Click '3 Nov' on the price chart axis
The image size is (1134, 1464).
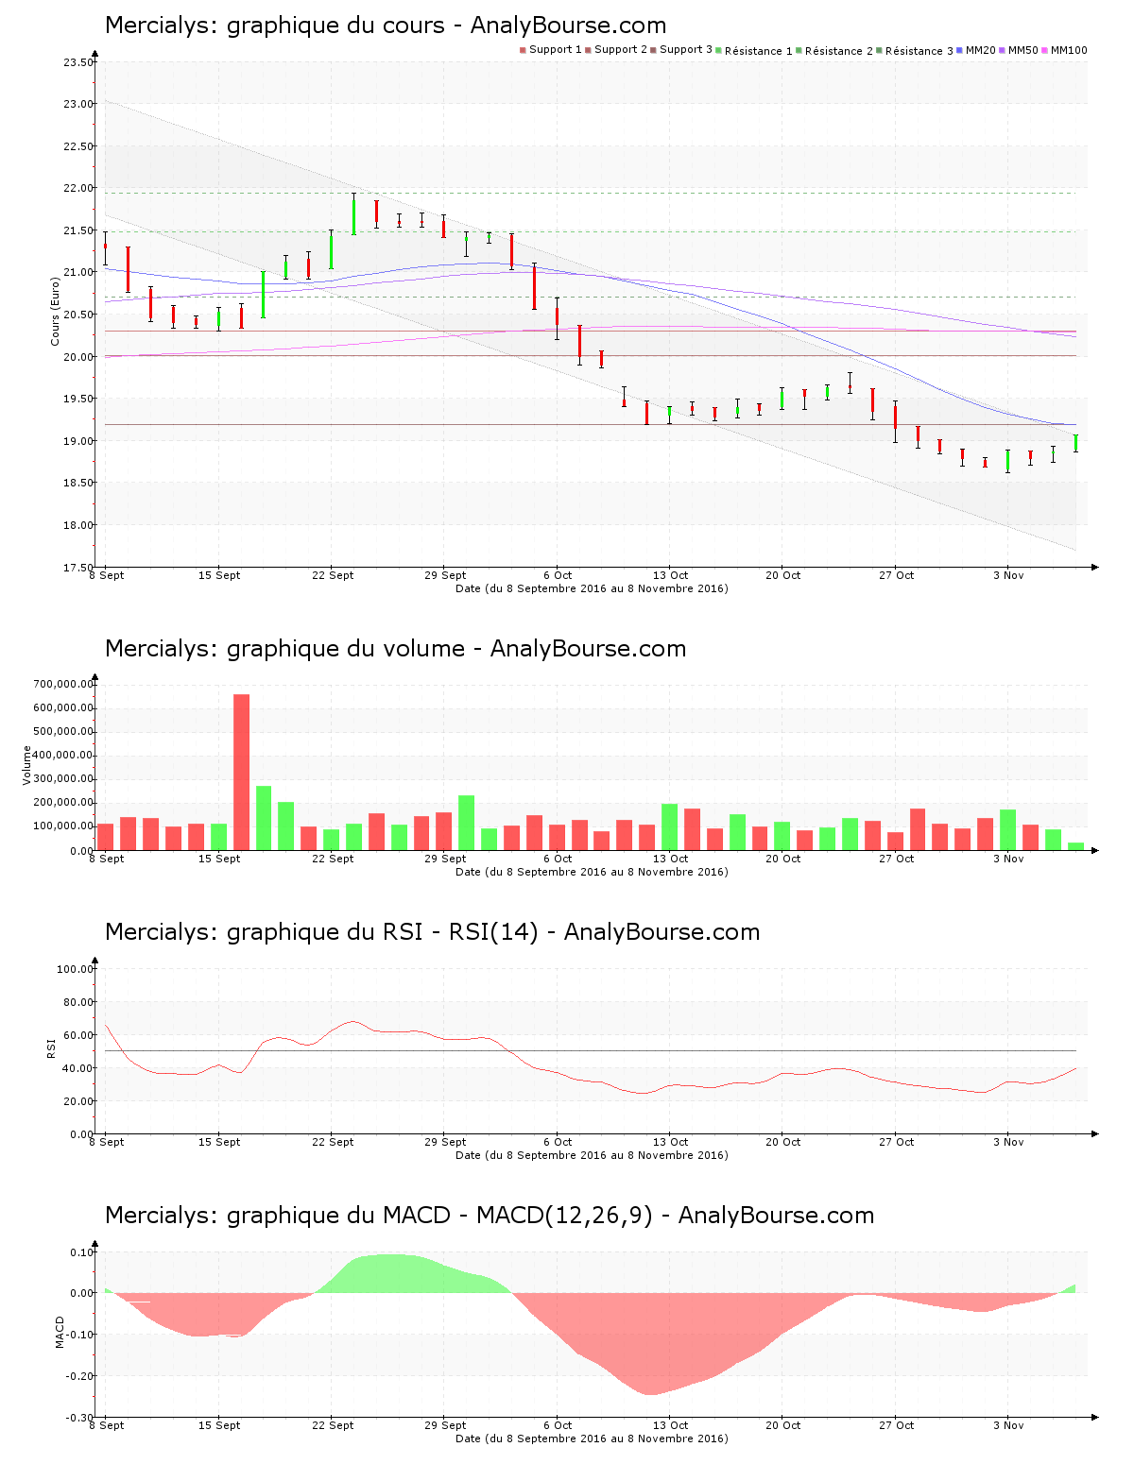[x=1008, y=575]
